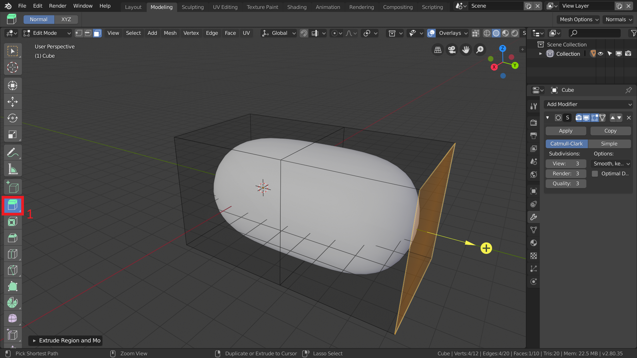Open the Texture properties checker tab
The width and height of the screenshot is (637, 358).
pyautogui.click(x=533, y=256)
